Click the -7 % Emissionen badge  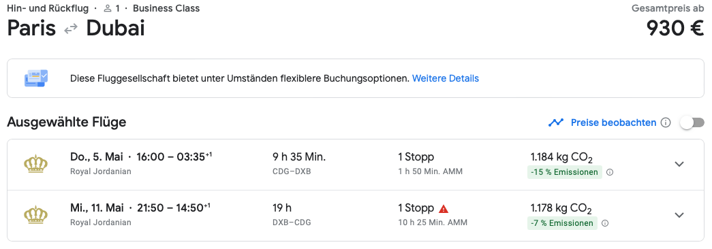click(x=562, y=223)
